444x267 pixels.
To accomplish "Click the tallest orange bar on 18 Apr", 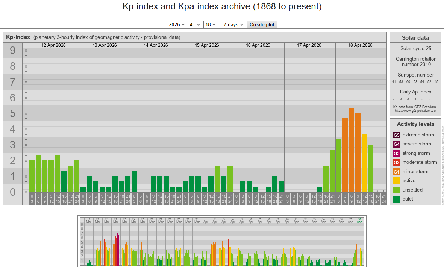I will pos(352,150).
